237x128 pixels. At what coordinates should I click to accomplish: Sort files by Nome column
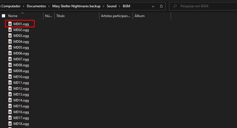pyautogui.click(x=13, y=16)
